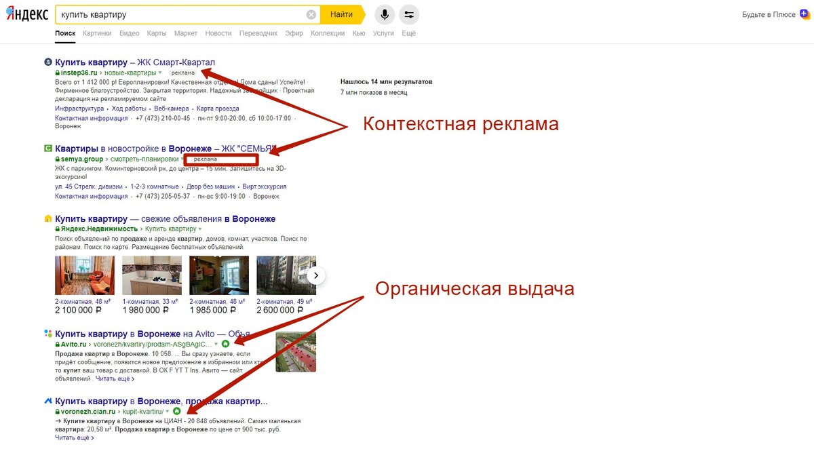The width and height of the screenshot is (814, 451).
Task: Click the Веб-камера sitelink
Action: [171, 109]
